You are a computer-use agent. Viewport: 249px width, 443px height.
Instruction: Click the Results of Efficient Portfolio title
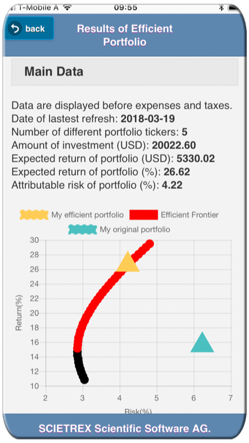125,35
